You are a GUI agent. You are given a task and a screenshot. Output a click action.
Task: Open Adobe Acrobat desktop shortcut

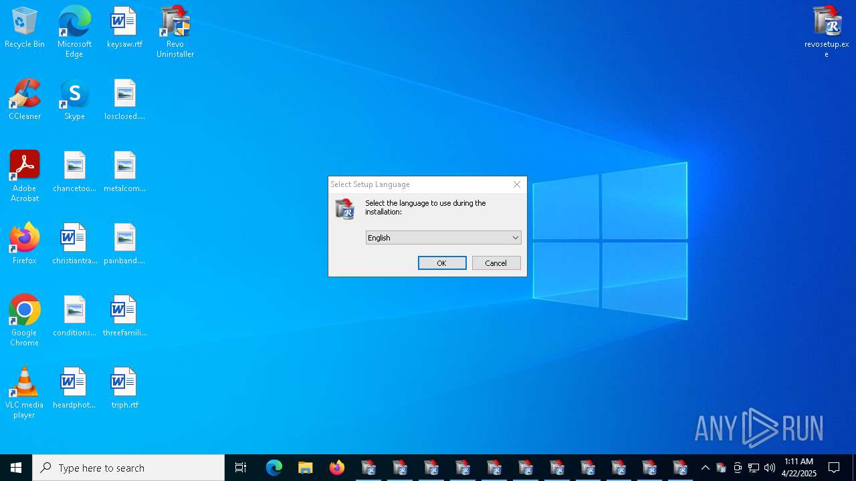click(x=25, y=176)
